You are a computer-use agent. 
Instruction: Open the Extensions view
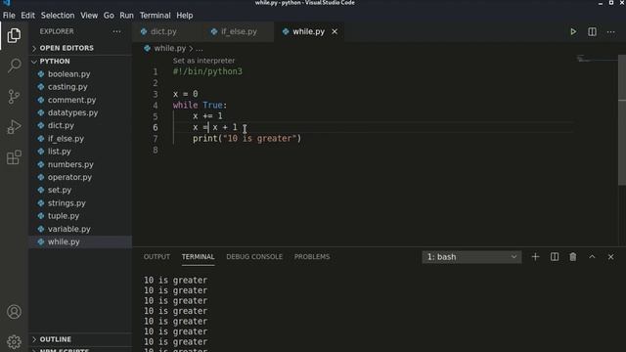coord(14,157)
